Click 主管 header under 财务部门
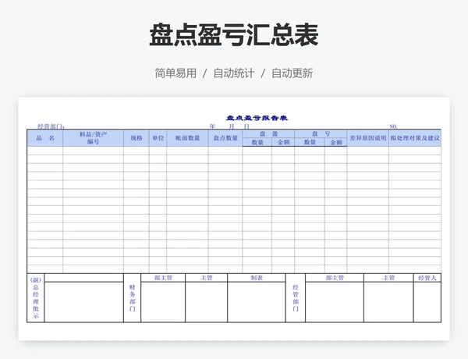 206,278
